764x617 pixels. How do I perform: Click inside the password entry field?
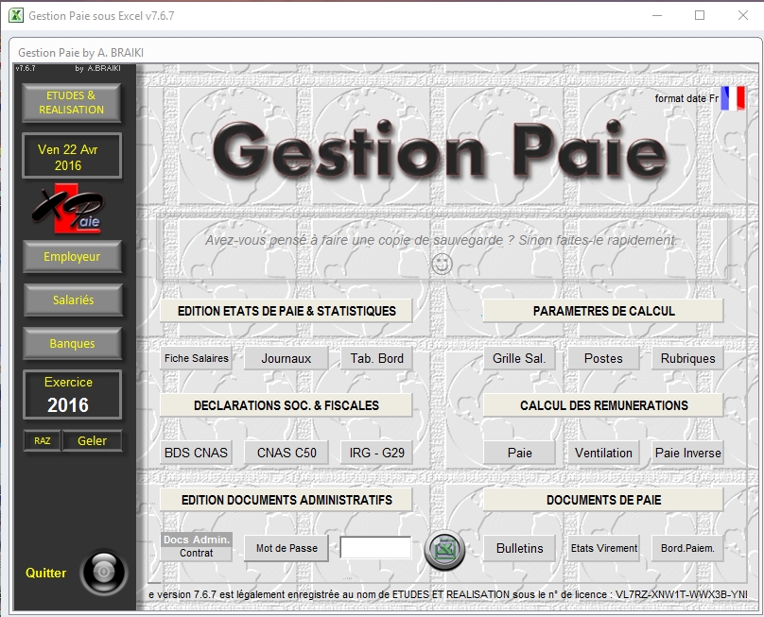377,547
